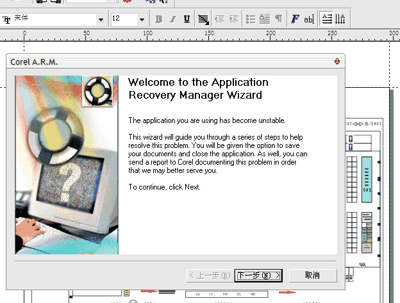Toggle Italic text formatting
Image resolution: width=400 pixels, height=303 pixels.
(173, 19)
